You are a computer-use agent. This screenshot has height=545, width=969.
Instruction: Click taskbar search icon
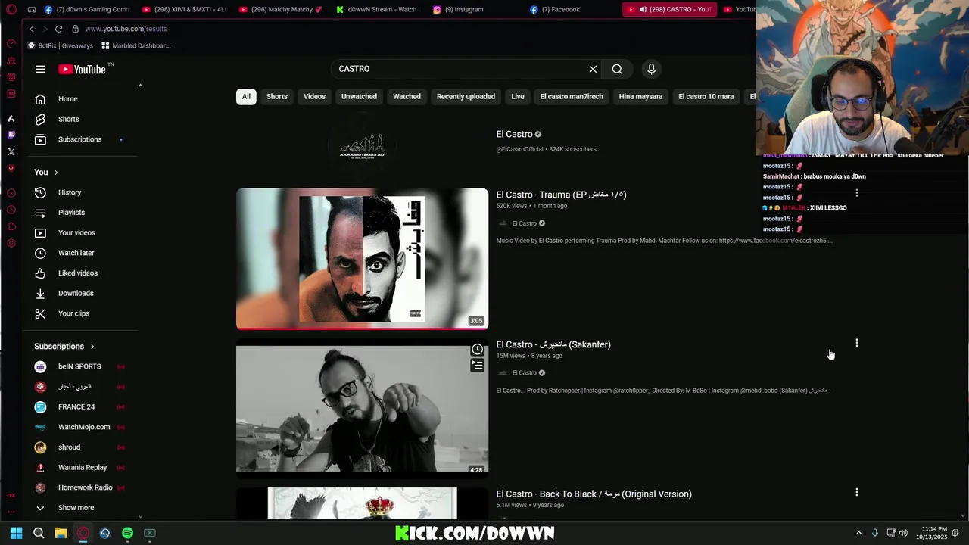coord(39,533)
